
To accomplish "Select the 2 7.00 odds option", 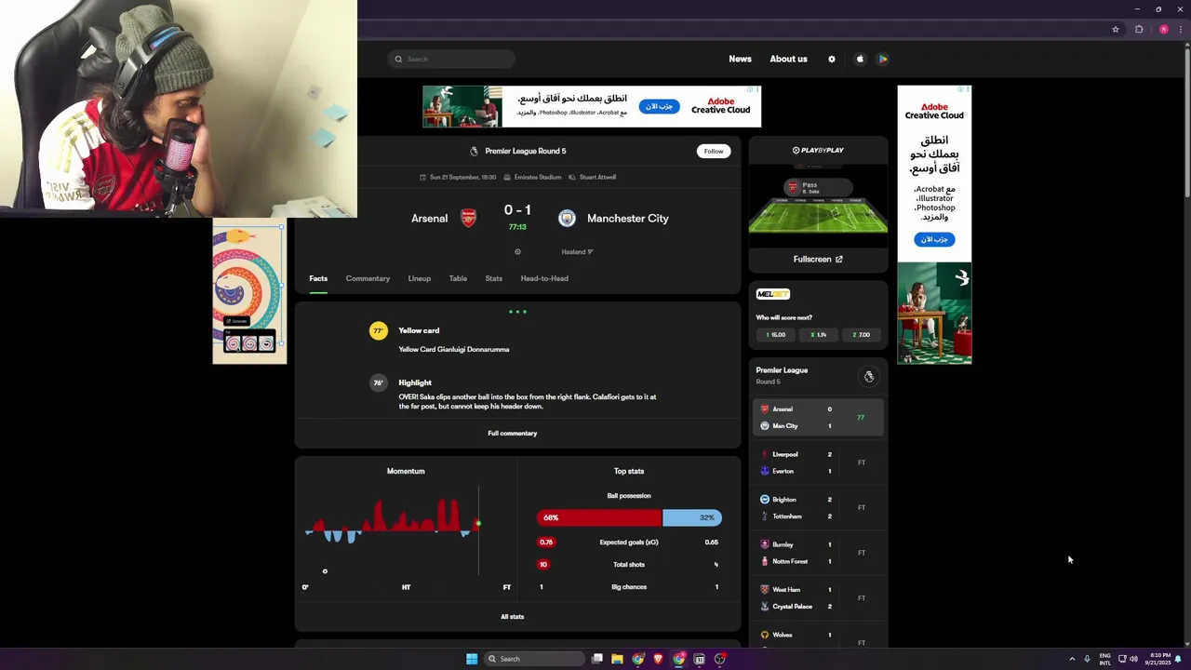I will pyautogui.click(x=862, y=334).
